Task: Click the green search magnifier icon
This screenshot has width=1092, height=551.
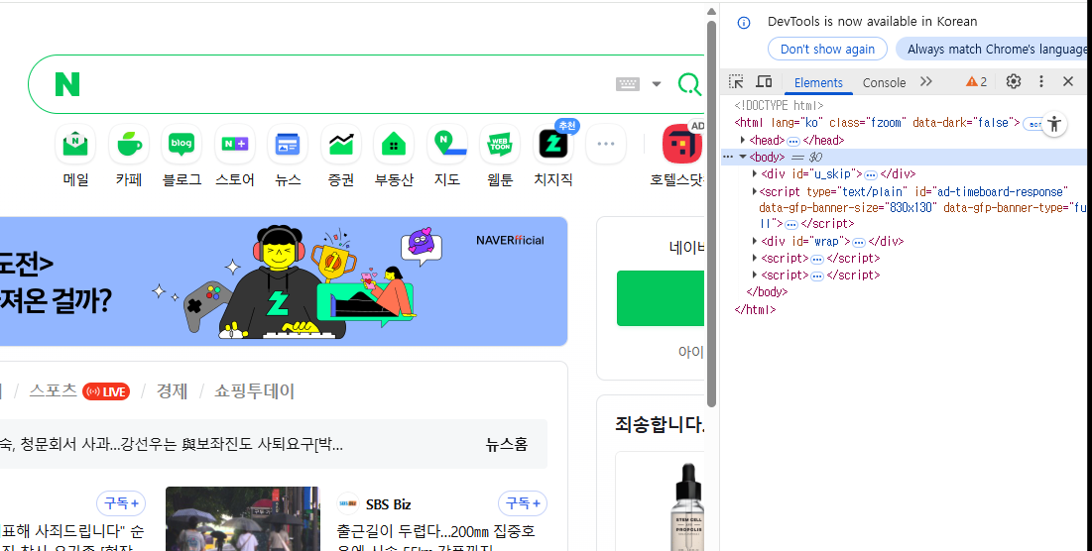Action: pyautogui.click(x=689, y=84)
